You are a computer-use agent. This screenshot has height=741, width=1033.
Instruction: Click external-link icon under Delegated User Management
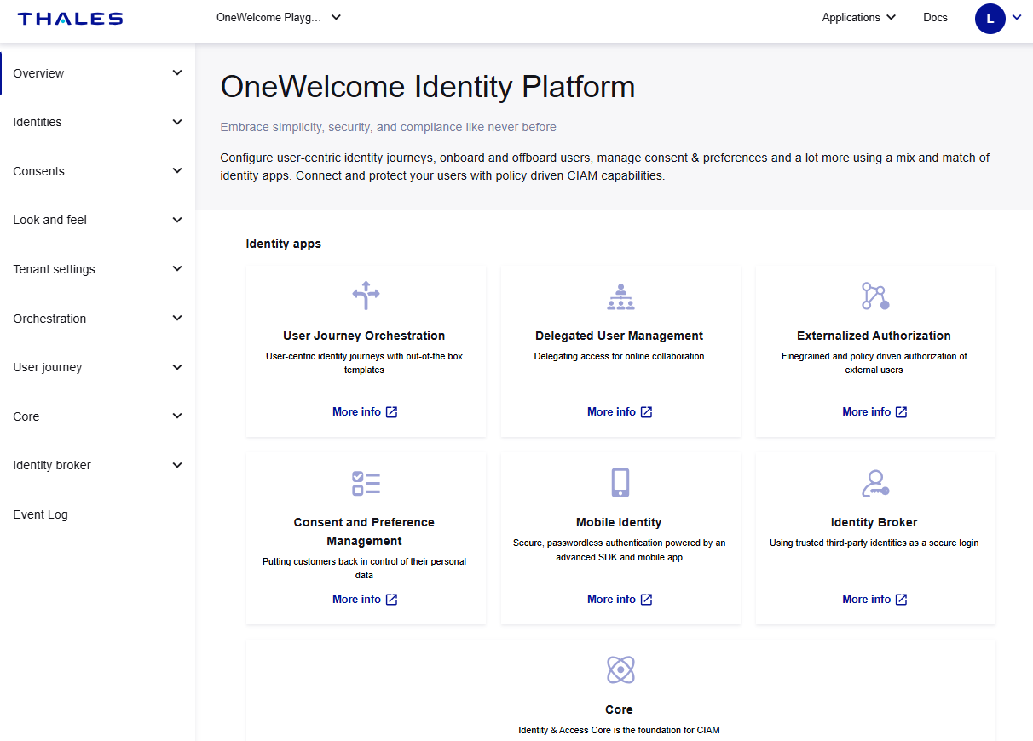tap(646, 412)
